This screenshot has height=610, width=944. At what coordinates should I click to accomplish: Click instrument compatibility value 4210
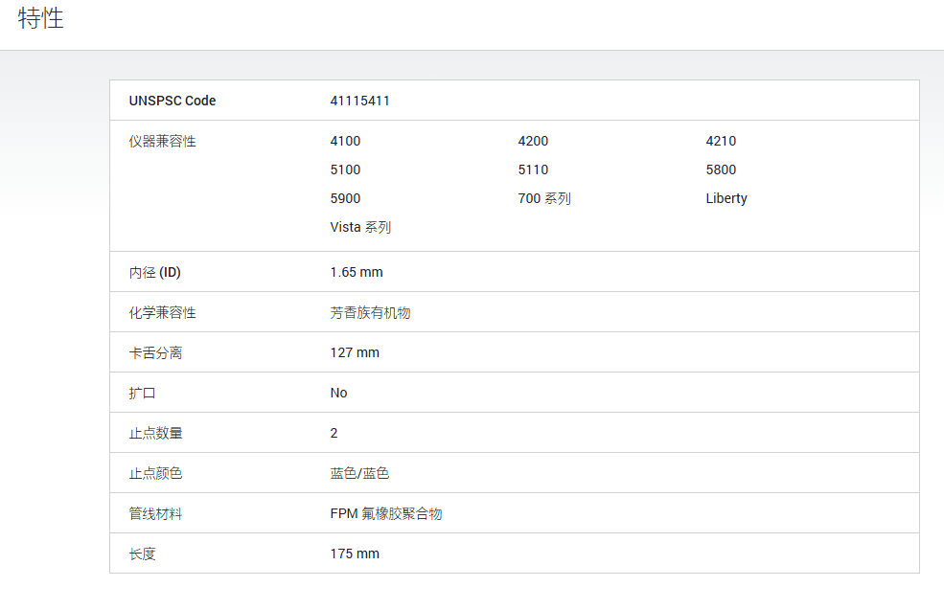pyautogui.click(x=721, y=141)
